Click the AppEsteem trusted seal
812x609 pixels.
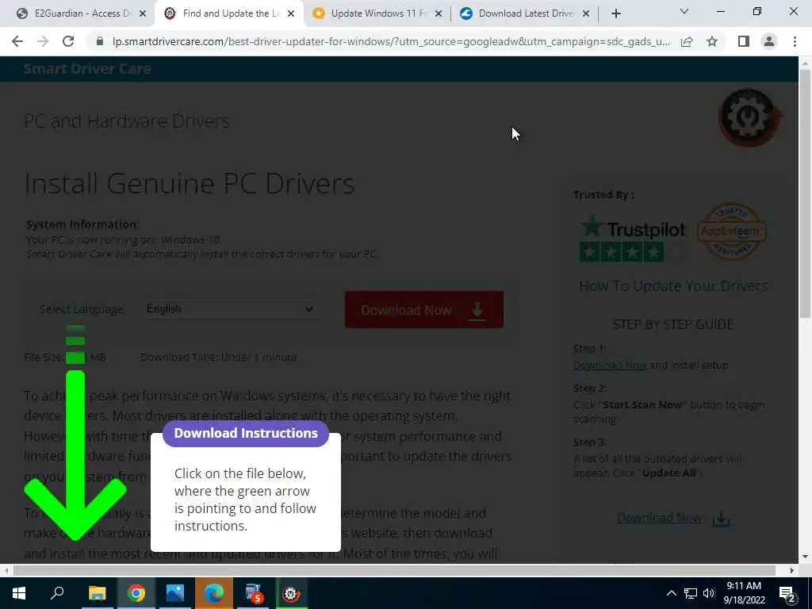pos(731,231)
